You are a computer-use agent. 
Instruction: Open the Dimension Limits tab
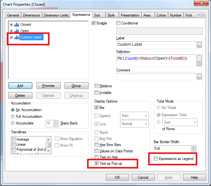[x=56, y=15]
